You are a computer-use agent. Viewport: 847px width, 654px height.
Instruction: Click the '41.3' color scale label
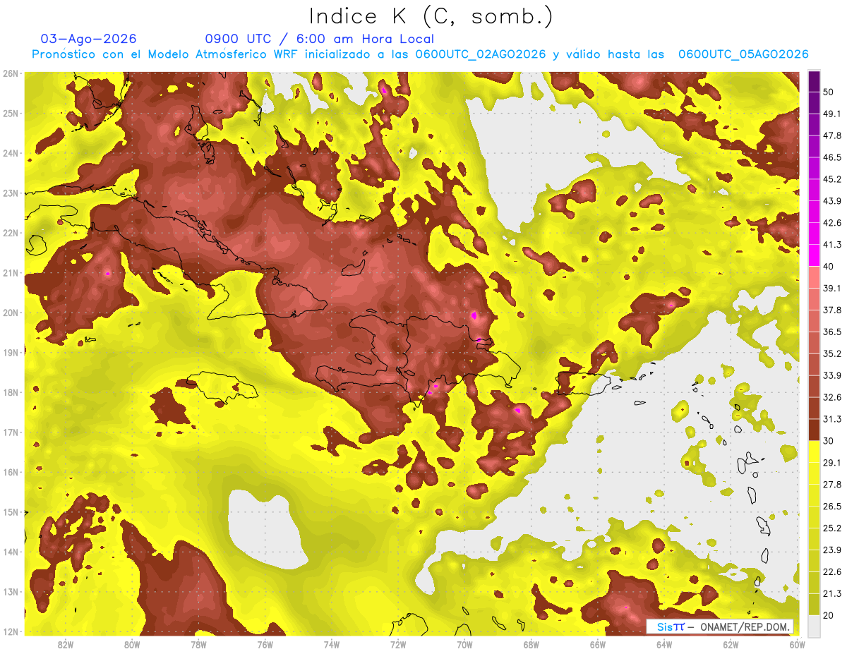[x=831, y=245]
